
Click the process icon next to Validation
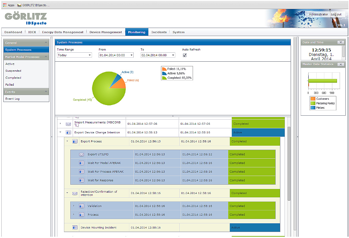click(x=81, y=206)
